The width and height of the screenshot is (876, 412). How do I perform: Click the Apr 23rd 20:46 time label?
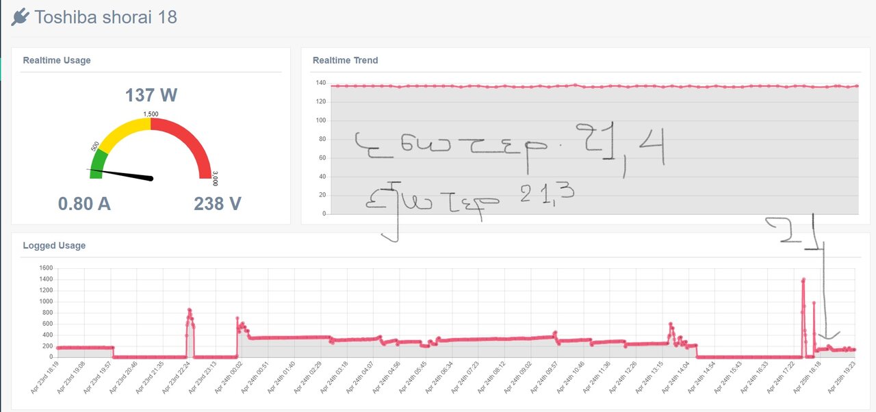pos(124,377)
